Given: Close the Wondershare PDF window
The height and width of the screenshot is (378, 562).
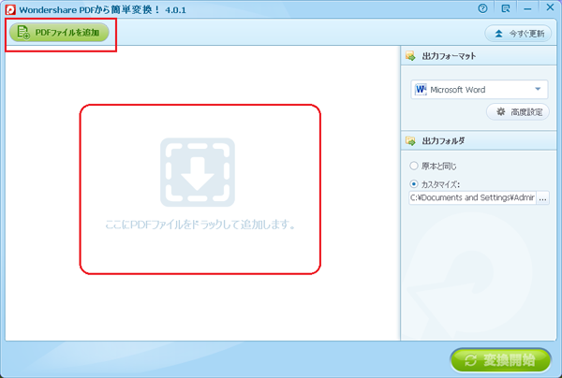Looking at the screenshot, I should click(x=550, y=7).
